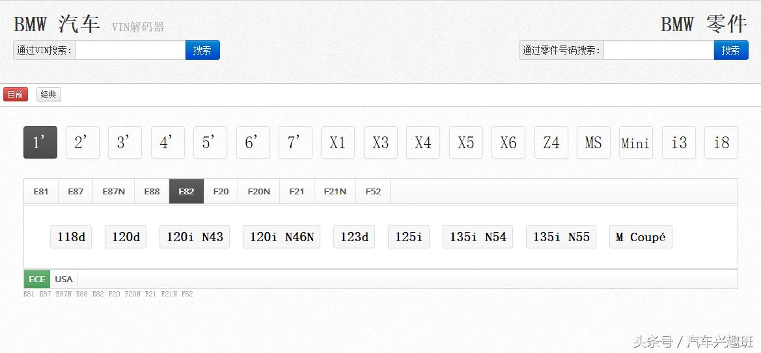Choose the X4 series button

pyautogui.click(x=423, y=142)
